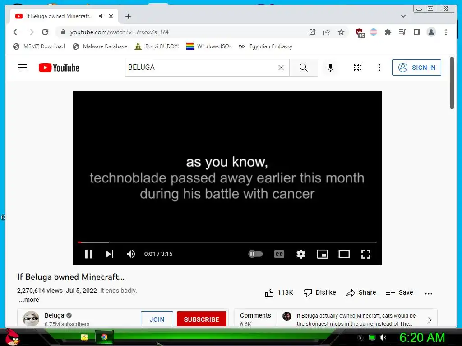Open a new browser tab
The height and width of the screenshot is (346, 462).
tap(128, 16)
